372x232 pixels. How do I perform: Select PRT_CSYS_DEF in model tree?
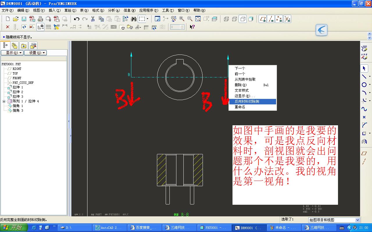click(x=23, y=83)
